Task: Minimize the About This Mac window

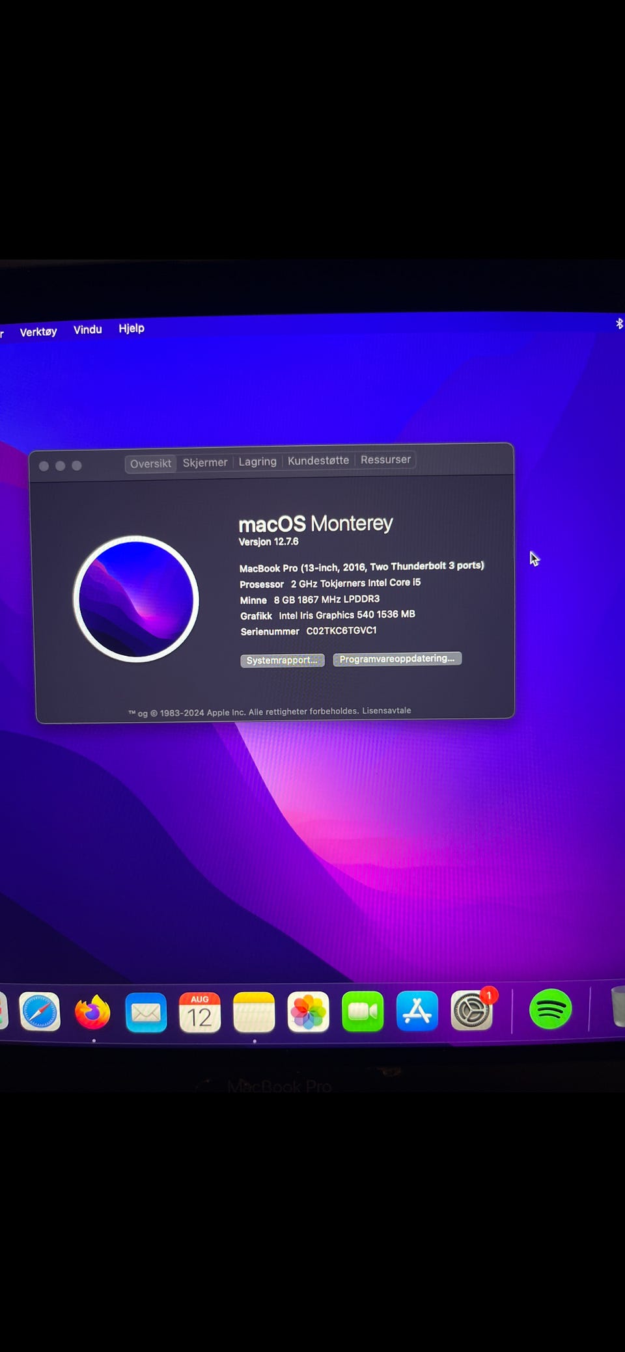Action: click(x=60, y=466)
